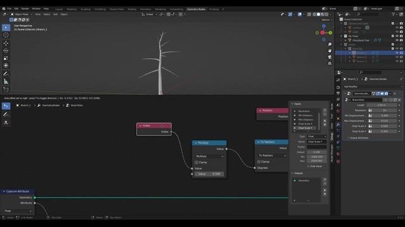Click the outliner filter funnel icon
The width and height of the screenshot is (405, 227).
coord(394,14)
